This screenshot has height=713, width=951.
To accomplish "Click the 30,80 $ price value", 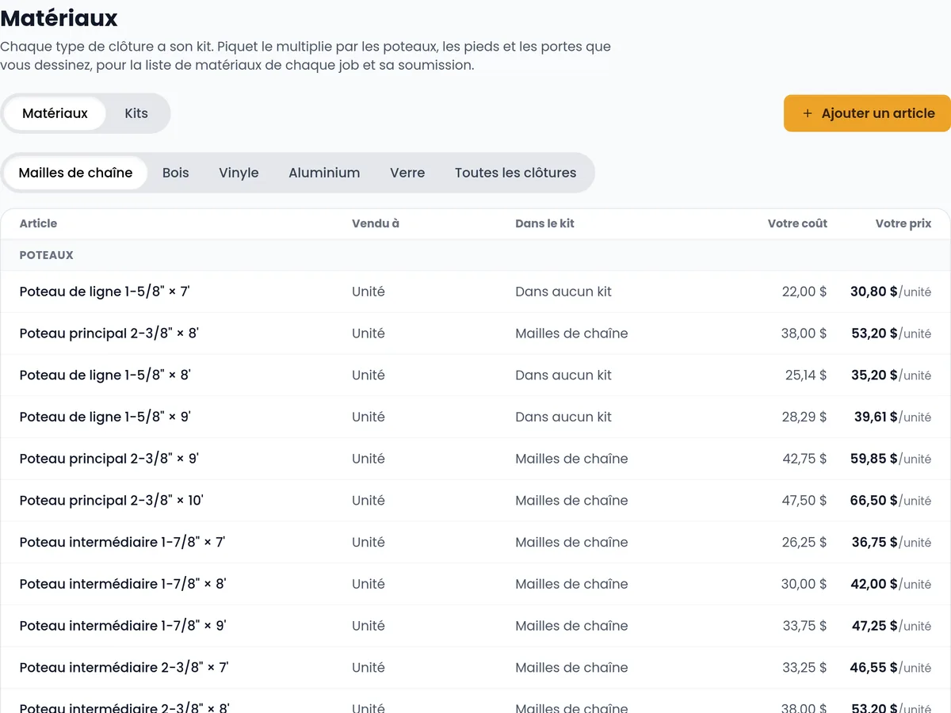I will click(874, 292).
